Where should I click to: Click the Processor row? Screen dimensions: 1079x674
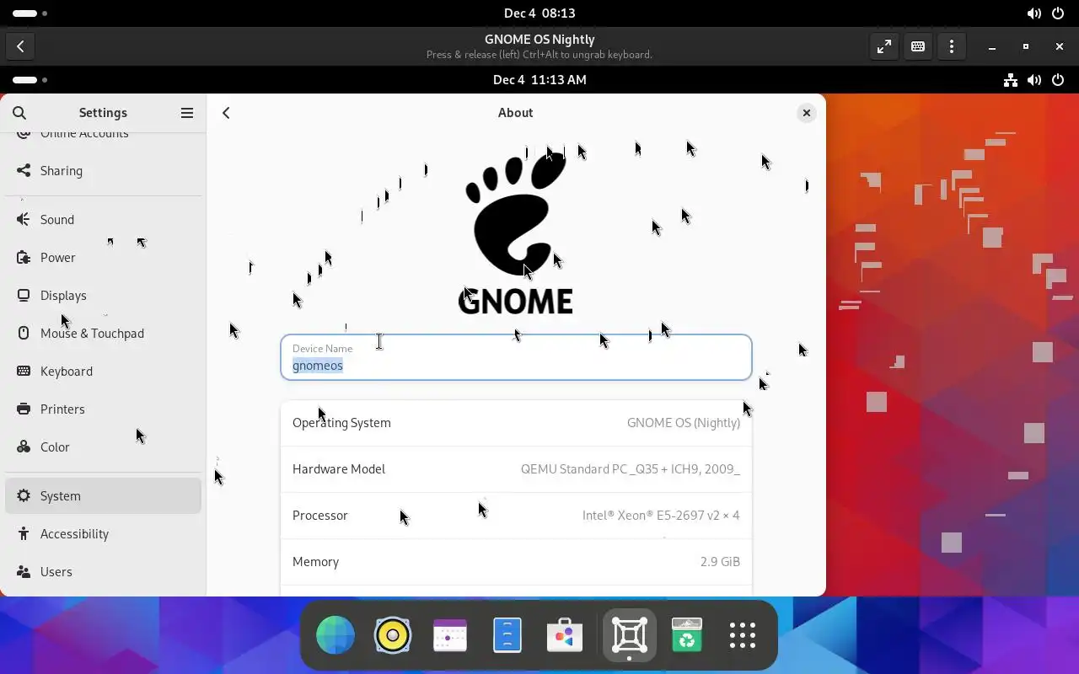click(x=516, y=516)
